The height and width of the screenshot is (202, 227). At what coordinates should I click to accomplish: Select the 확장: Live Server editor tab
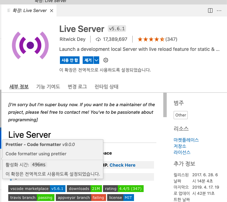(29, 11)
